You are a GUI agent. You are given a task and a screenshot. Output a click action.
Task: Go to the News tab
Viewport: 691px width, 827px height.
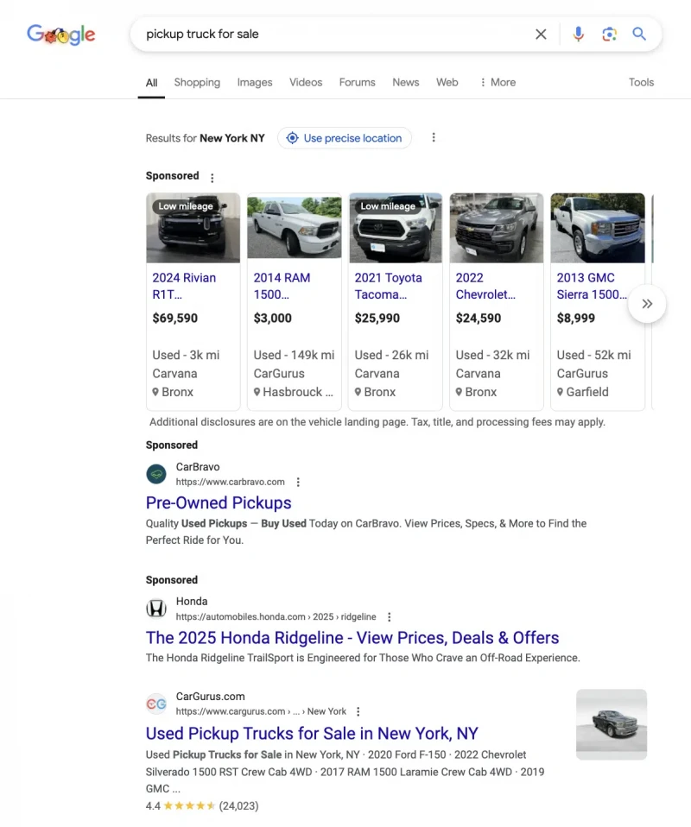coord(405,82)
